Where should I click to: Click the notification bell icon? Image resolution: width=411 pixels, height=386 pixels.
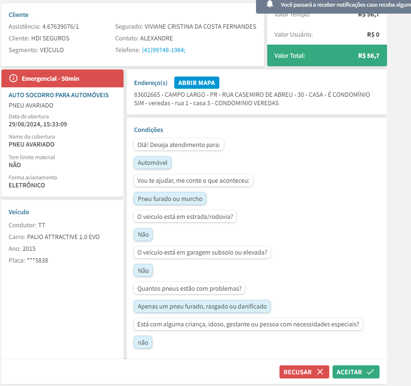tap(270, 4)
